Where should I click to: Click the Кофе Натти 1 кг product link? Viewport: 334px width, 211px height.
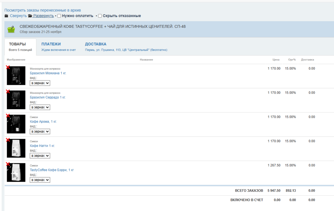tap(42, 146)
